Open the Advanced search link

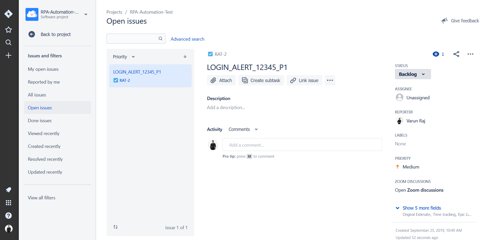coord(187,39)
